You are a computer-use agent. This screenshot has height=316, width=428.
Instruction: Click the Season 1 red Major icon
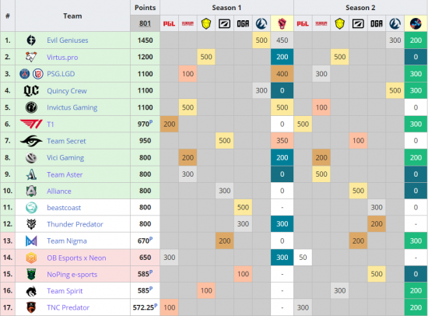click(x=282, y=24)
